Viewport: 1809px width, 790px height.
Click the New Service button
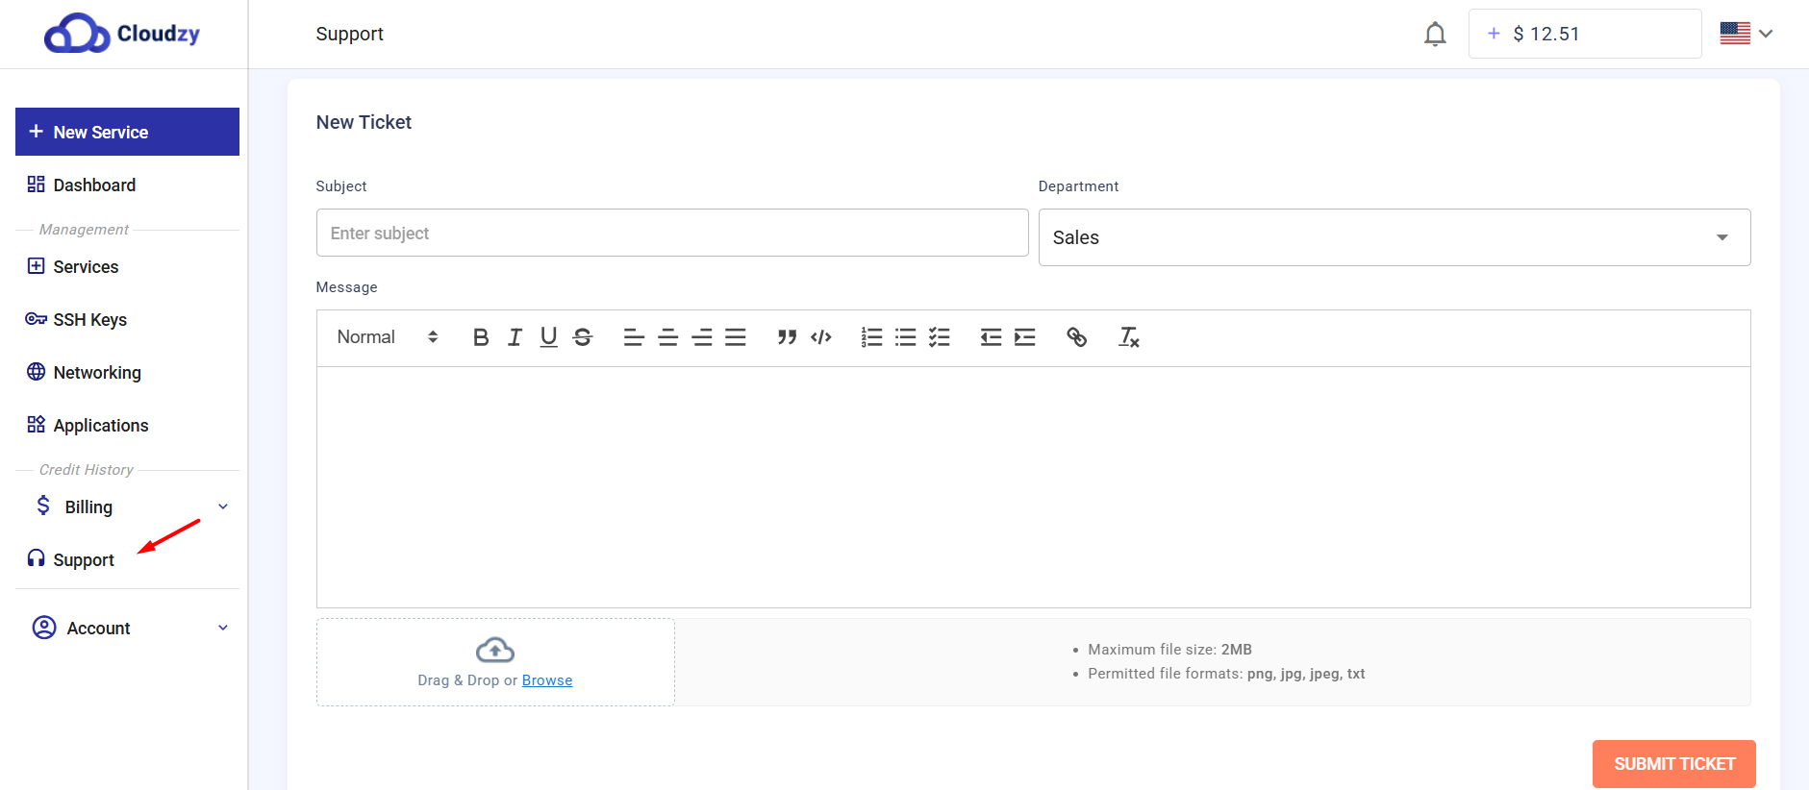[x=127, y=132]
